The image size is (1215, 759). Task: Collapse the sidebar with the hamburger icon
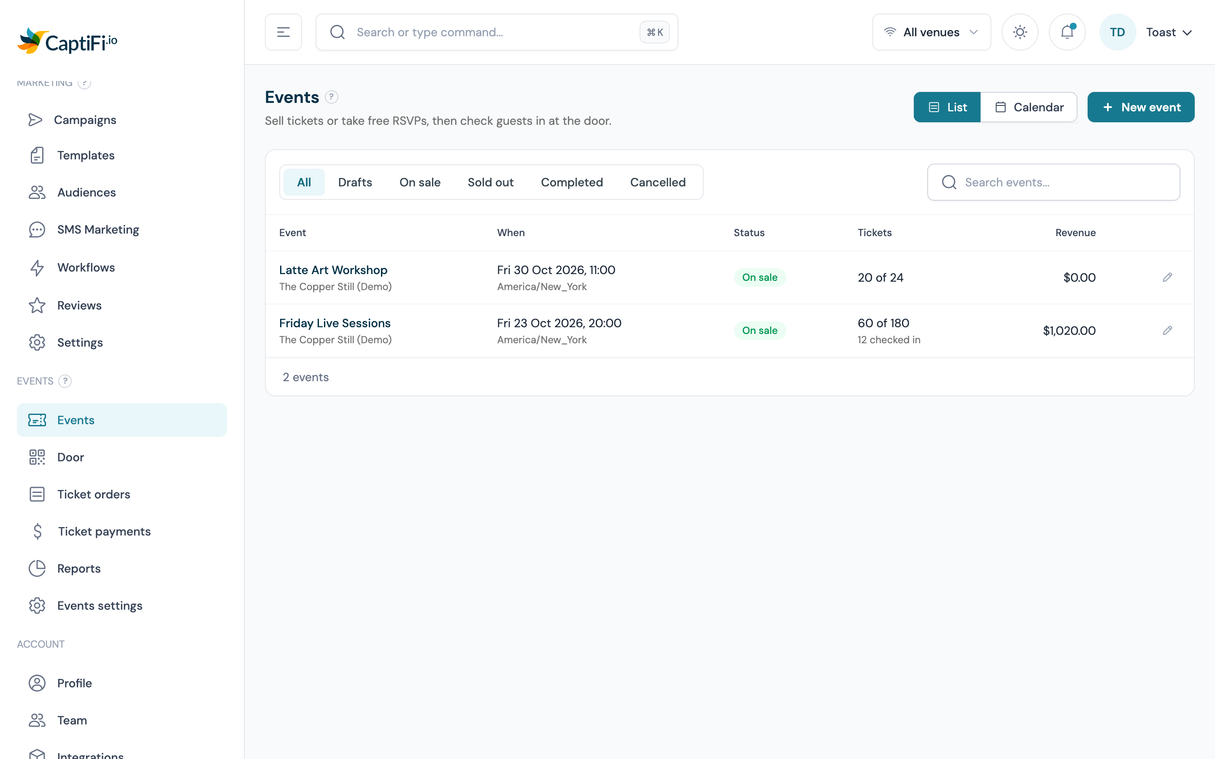pyautogui.click(x=283, y=32)
